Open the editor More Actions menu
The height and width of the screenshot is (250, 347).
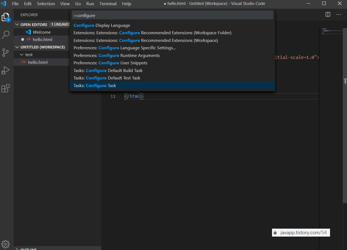click(x=339, y=15)
